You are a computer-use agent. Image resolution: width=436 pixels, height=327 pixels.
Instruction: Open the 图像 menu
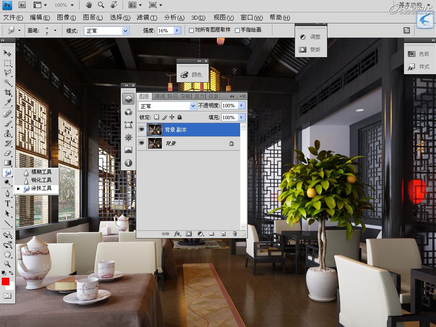pyautogui.click(x=66, y=18)
